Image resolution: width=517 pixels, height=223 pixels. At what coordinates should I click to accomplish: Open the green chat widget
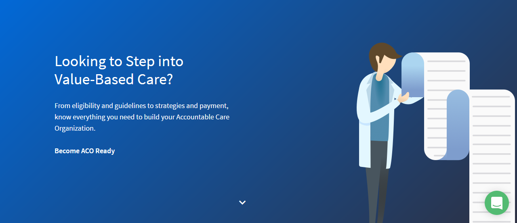click(x=496, y=202)
